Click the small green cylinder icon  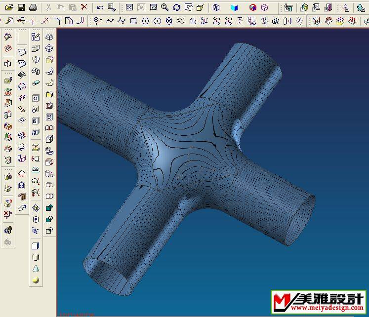coord(36,83)
